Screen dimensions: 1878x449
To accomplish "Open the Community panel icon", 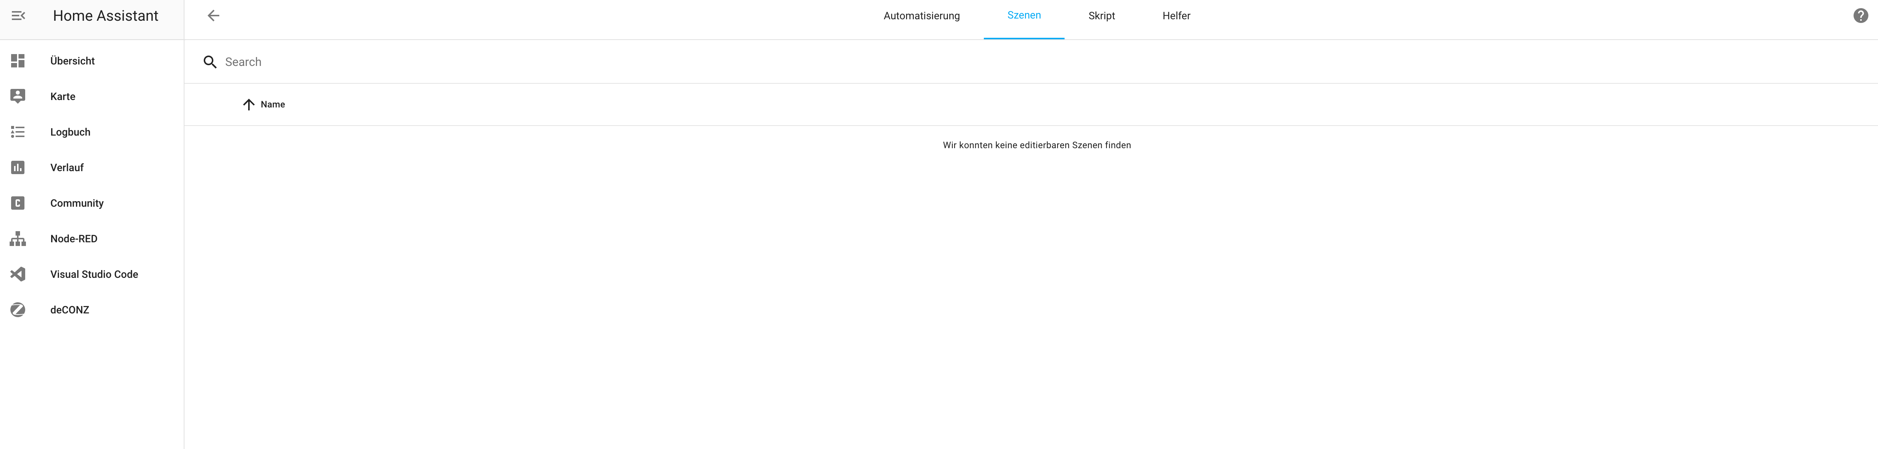I will coord(17,203).
